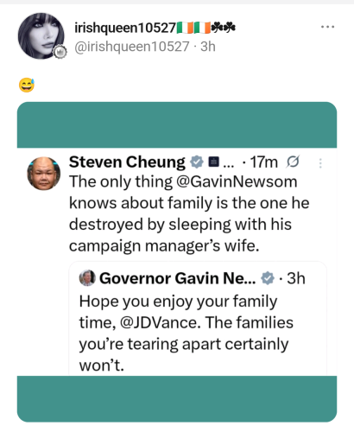354x432 pixels.
Task: Click the Governor Gavin Ne... account name
Action: 178,278
